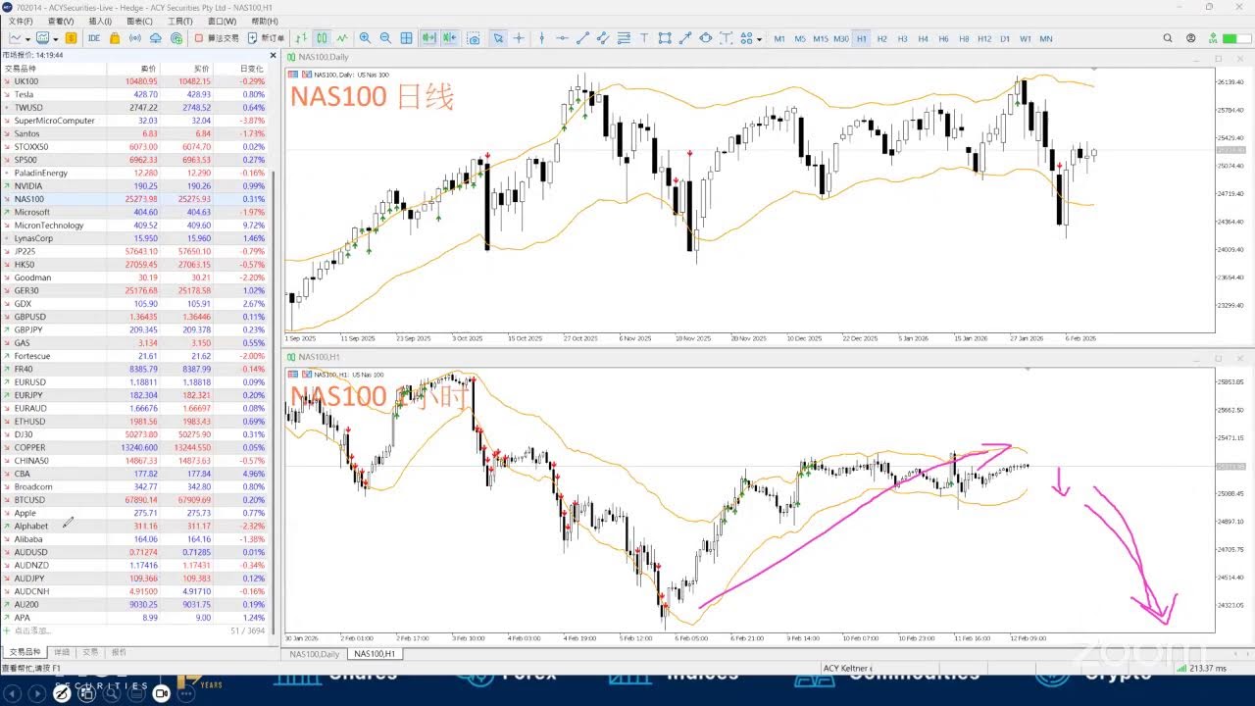This screenshot has height=706, width=1255.
Task: Close the Market Watch panel
Action: click(271, 55)
